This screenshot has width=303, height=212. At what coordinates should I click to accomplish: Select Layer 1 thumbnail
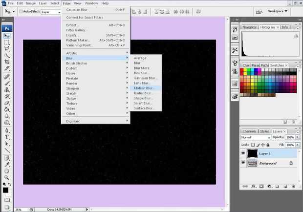pos(252,153)
